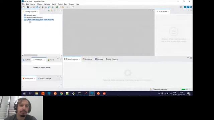Open the Navigate menu

click(x=47, y=4)
